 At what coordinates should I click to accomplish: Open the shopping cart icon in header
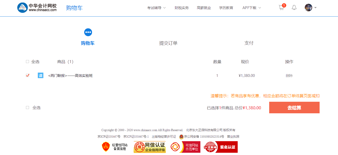coord(282,8)
